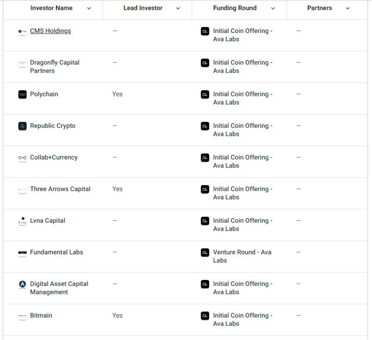Open the Bitmain investor link
This screenshot has height=340, width=372.
[x=41, y=315]
